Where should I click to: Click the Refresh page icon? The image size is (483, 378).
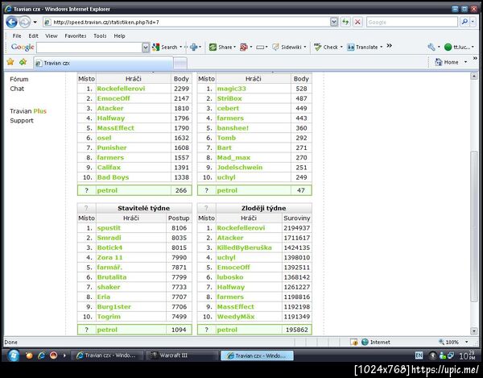coord(345,22)
